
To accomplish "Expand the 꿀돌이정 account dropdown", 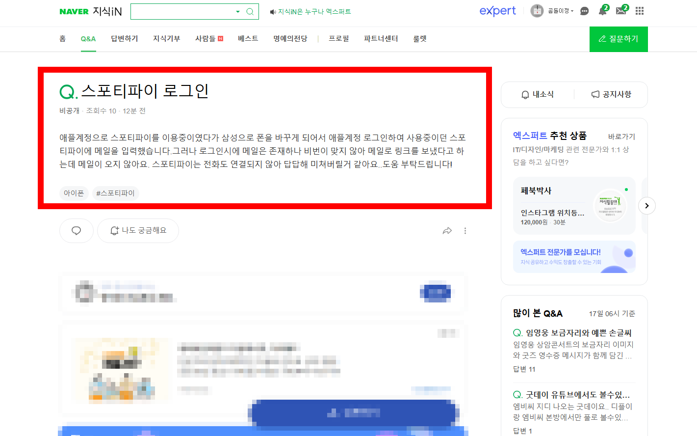I will point(560,11).
